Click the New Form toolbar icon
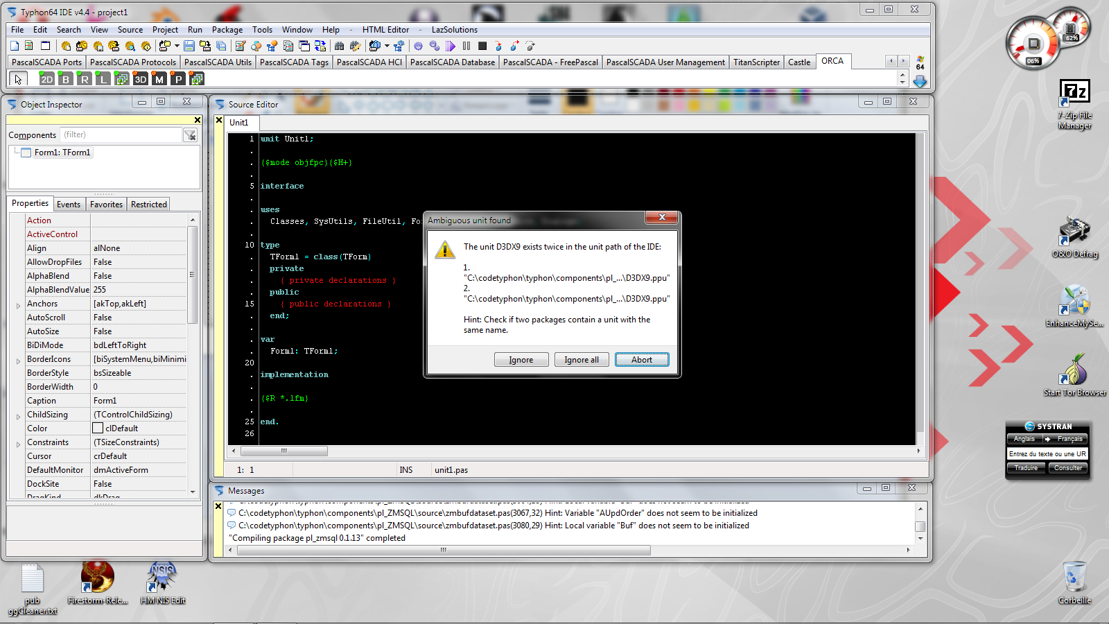This screenshot has height=624, width=1109. pos(45,46)
